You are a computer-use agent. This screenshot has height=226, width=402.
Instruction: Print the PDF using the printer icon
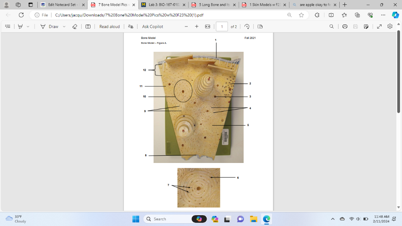tap(345, 26)
